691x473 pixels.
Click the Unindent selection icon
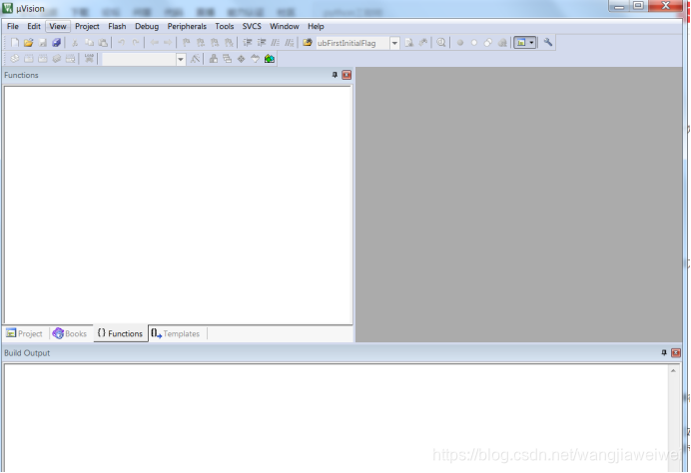(x=262, y=43)
